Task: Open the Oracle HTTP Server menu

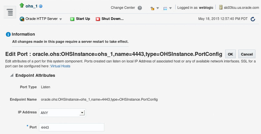Action: click(x=44, y=19)
